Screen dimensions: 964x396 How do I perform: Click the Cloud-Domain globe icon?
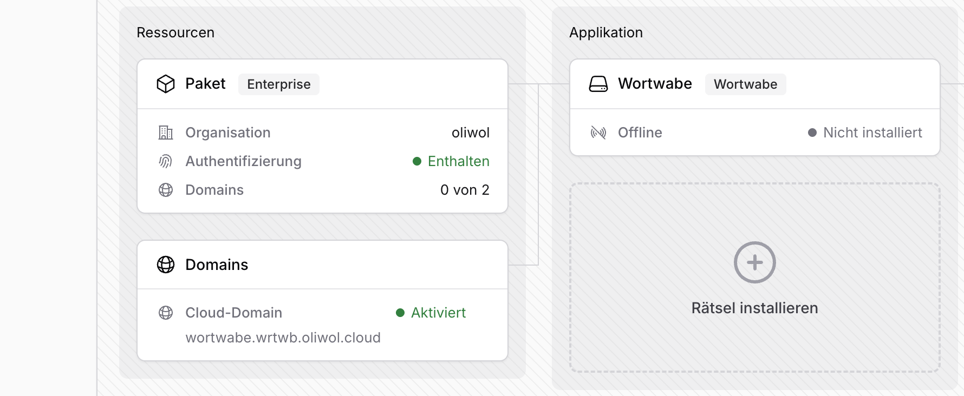[166, 313]
